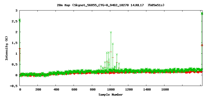The height and width of the screenshot is (97, 207).
Task: Click the red marker at 1.23 on left edge
Action: pyautogui.click(x=20, y=48)
